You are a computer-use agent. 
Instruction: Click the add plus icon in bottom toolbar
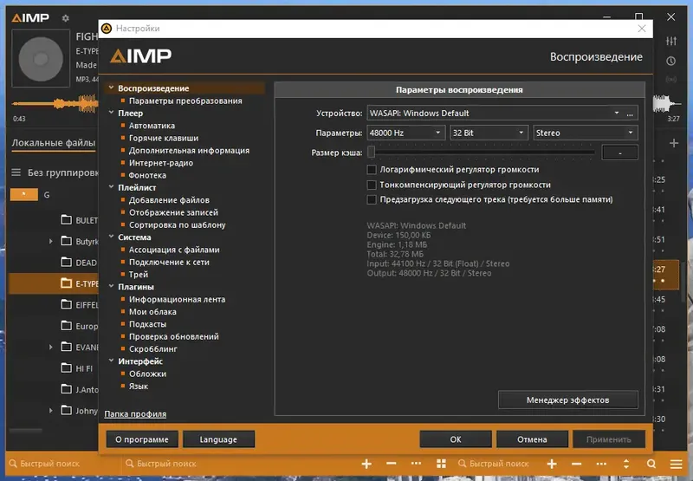[366, 464]
